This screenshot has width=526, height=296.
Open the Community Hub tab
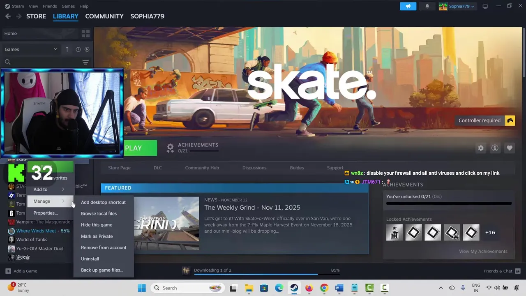(202, 168)
